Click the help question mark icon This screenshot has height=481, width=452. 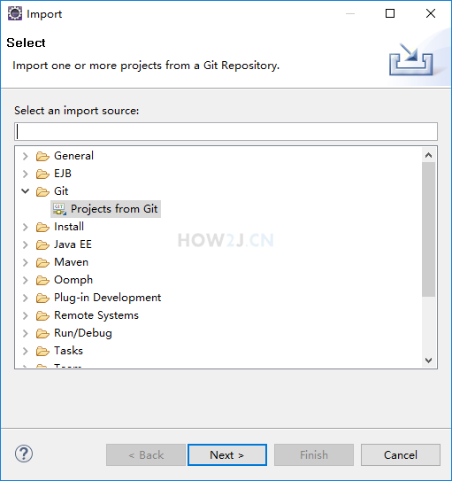point(24,454)
